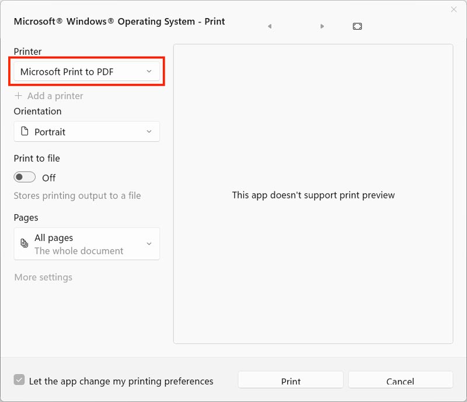Click the print preview pane message
The height and width of the screenshot is (402, 467).
click(x=313, y=195)
